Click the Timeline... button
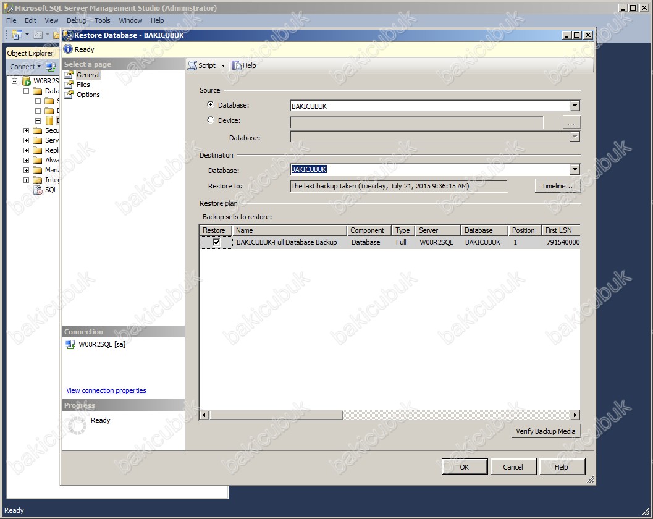The height and width of the screenshot is (519, 653). pos(557,186)
